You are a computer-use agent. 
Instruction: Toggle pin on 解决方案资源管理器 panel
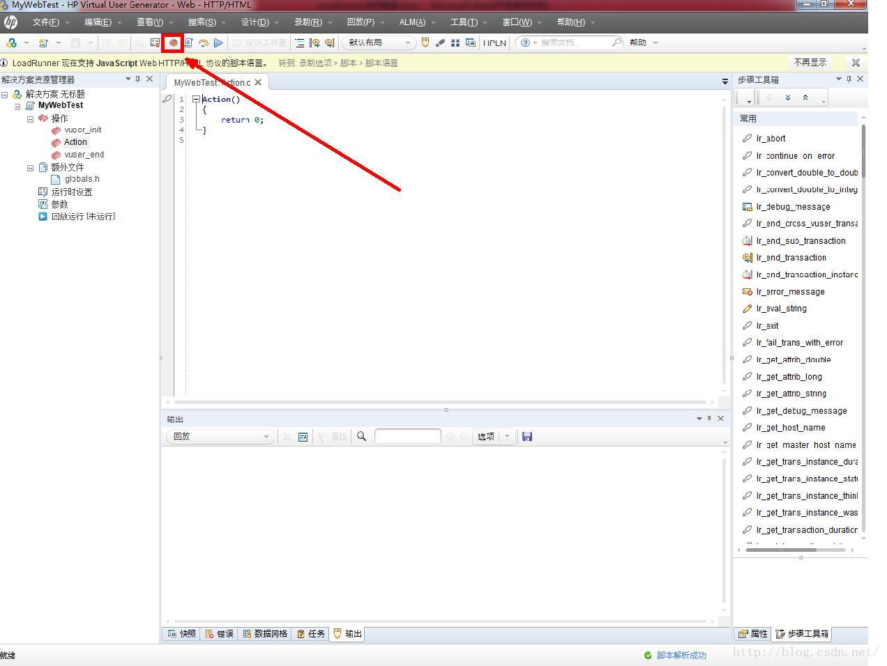pos(138,79)
